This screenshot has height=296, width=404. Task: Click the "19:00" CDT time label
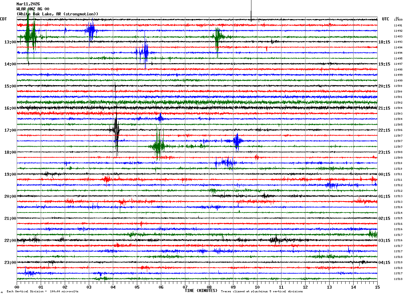[10, 174]
